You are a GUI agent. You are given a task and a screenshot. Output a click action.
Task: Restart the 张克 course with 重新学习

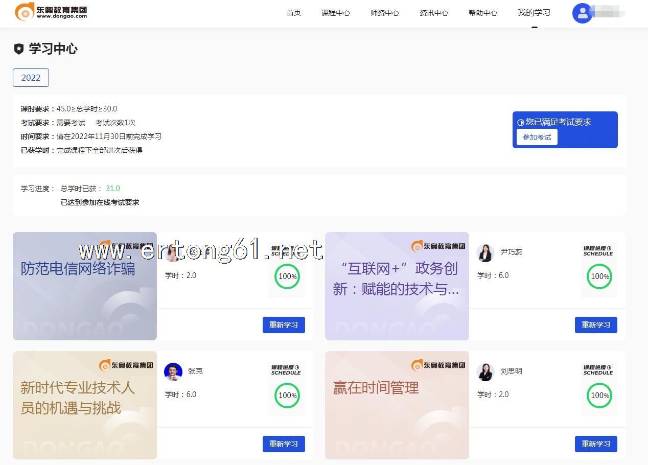(x=284, y=444)
